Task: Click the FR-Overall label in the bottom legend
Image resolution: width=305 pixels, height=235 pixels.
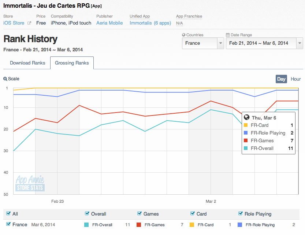Action: (x=102, y=225)
